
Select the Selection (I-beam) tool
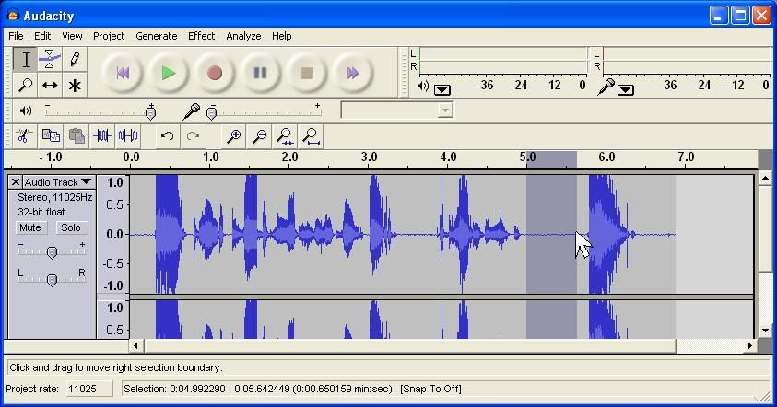tap(25, 60)
